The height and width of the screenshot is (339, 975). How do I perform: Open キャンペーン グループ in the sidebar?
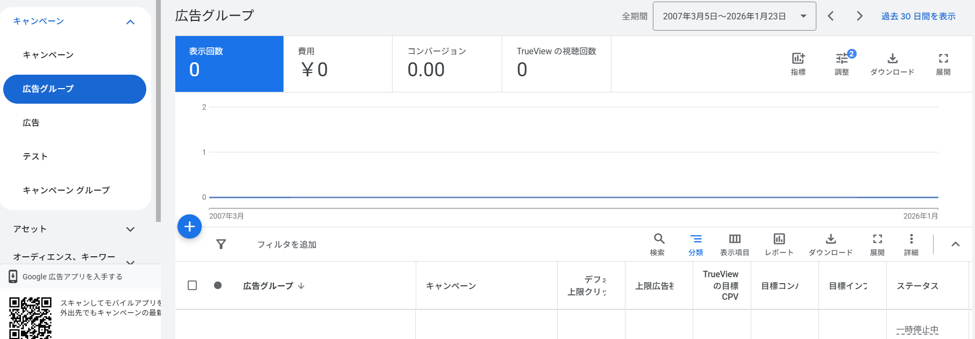click(66, 190)
